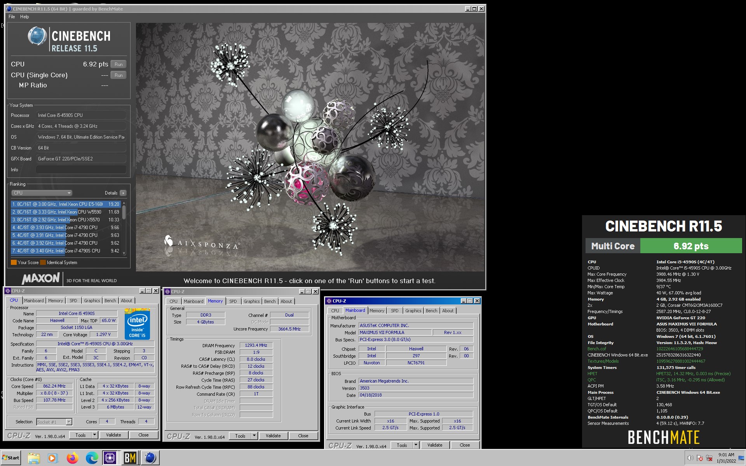Click the MAXON logo
Viewport: 746px width, 466px height.
click(41, 278)
